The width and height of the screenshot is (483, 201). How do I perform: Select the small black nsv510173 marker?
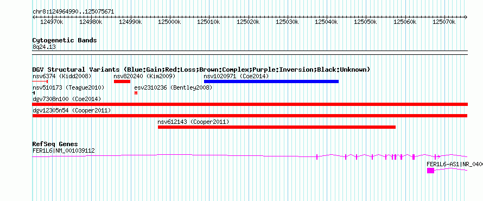pyautogui.click(x=33, y=93)
